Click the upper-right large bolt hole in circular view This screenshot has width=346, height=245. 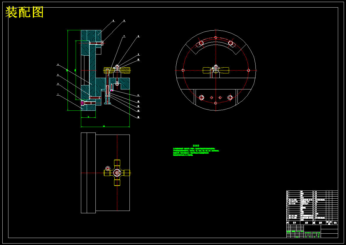[230, 43]
